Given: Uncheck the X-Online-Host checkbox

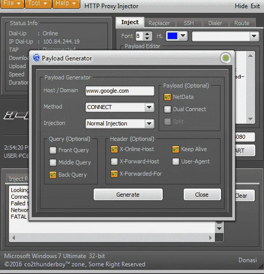Looking at the screenshot, I should 115,149.
